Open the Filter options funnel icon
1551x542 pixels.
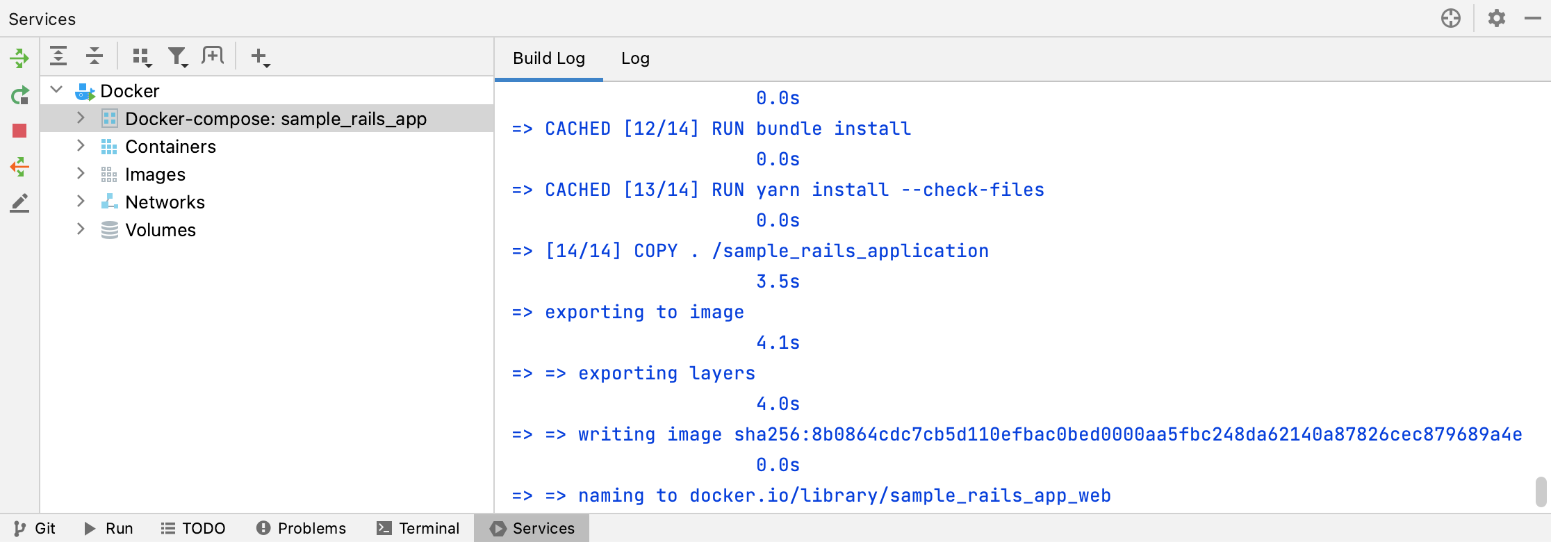tap(178, 57)
